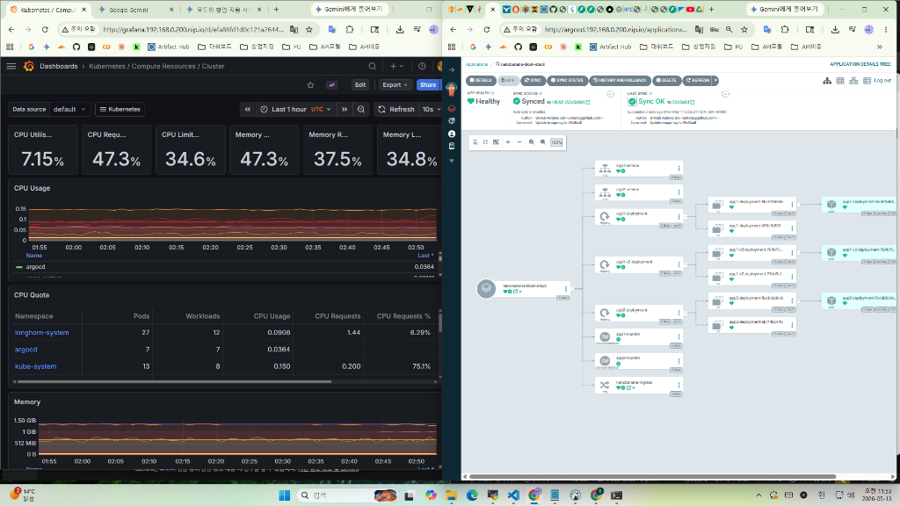
Task: Open longhorn-system namespace link
Action: [x=41, y=332]
